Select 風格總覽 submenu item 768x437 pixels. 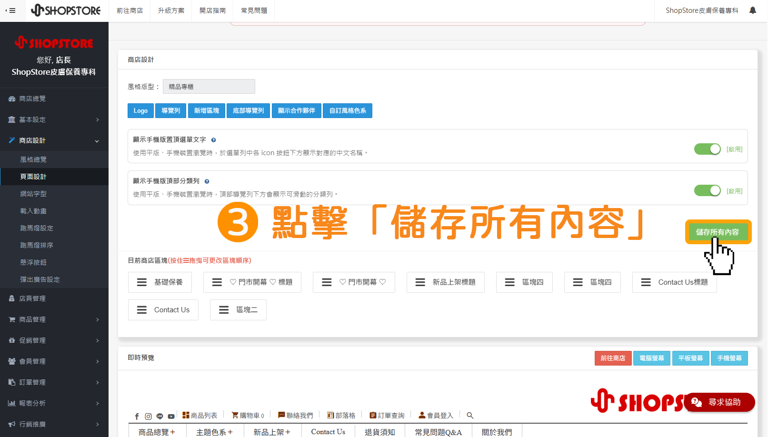point(54,159)
